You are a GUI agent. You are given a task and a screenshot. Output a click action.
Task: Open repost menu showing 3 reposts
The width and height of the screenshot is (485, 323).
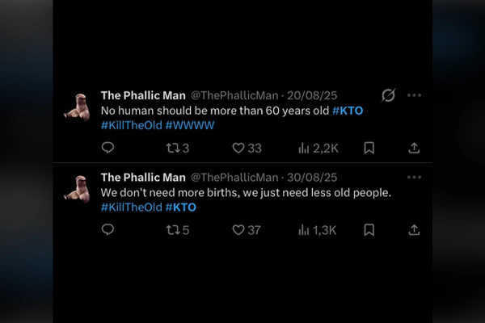(177, 148)
